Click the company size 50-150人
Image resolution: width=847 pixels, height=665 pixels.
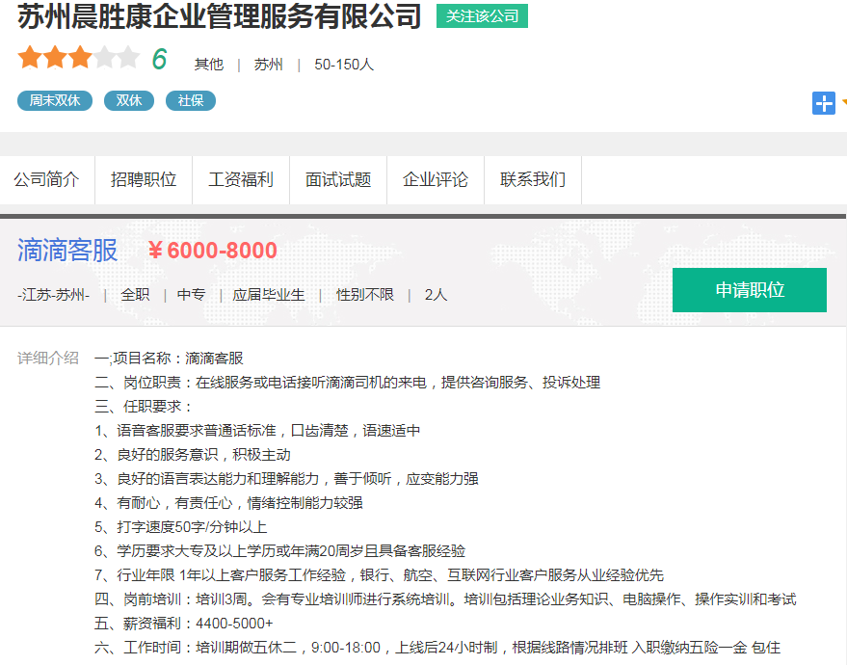[x=344, y=65]
